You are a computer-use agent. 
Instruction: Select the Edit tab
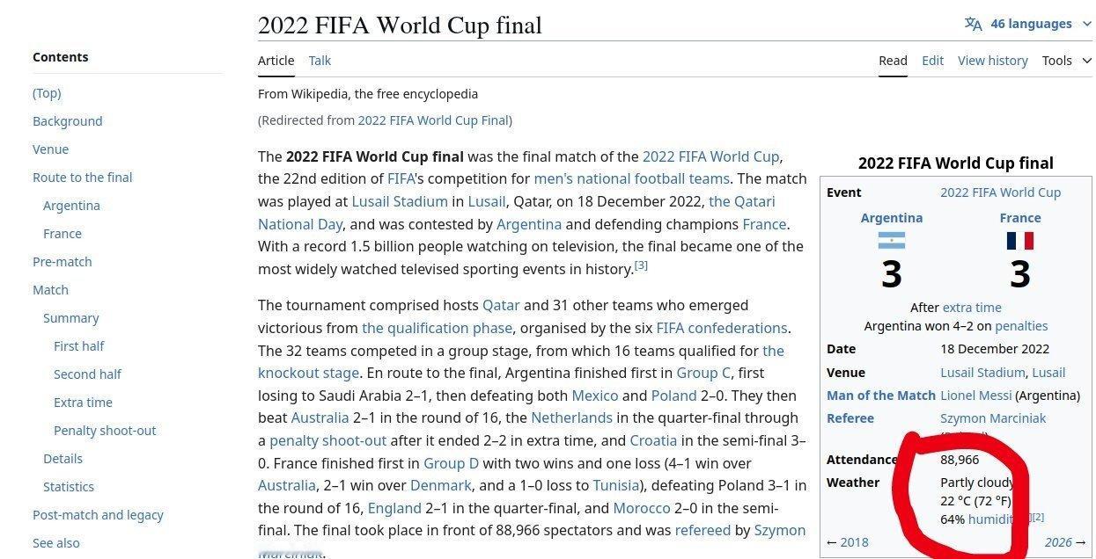[x=932, y=61]
